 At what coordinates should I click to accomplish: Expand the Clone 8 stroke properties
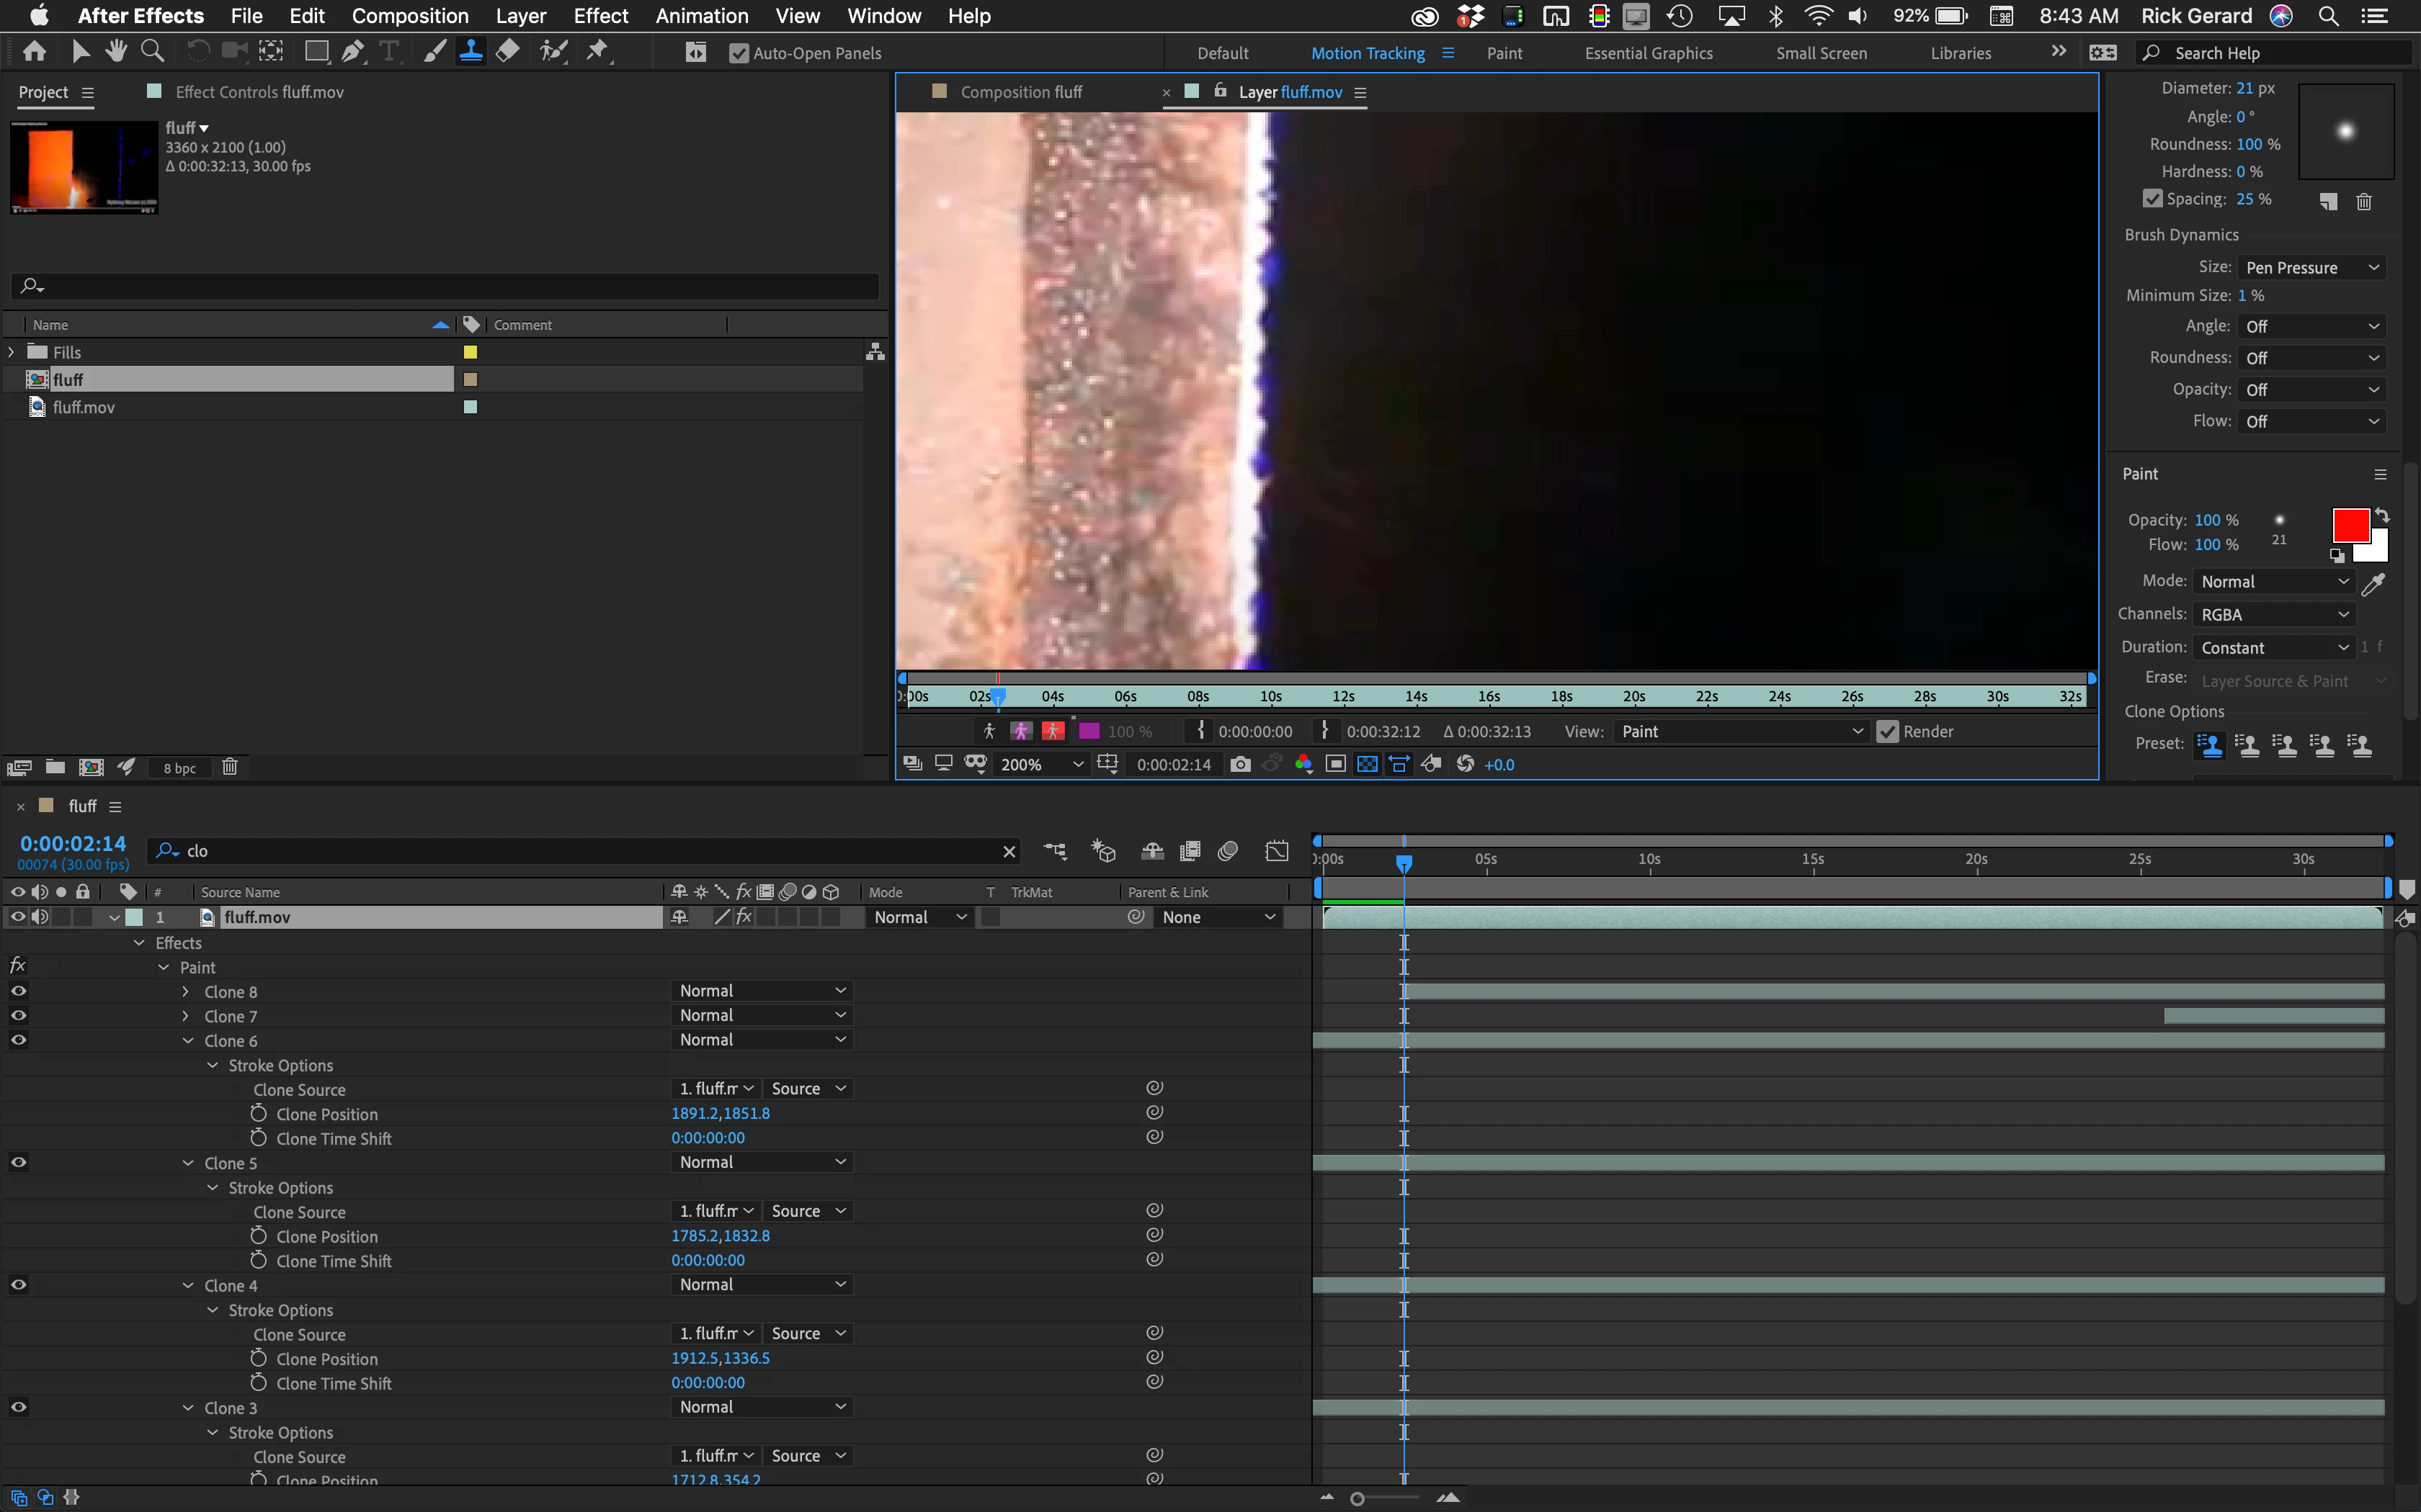186,991
